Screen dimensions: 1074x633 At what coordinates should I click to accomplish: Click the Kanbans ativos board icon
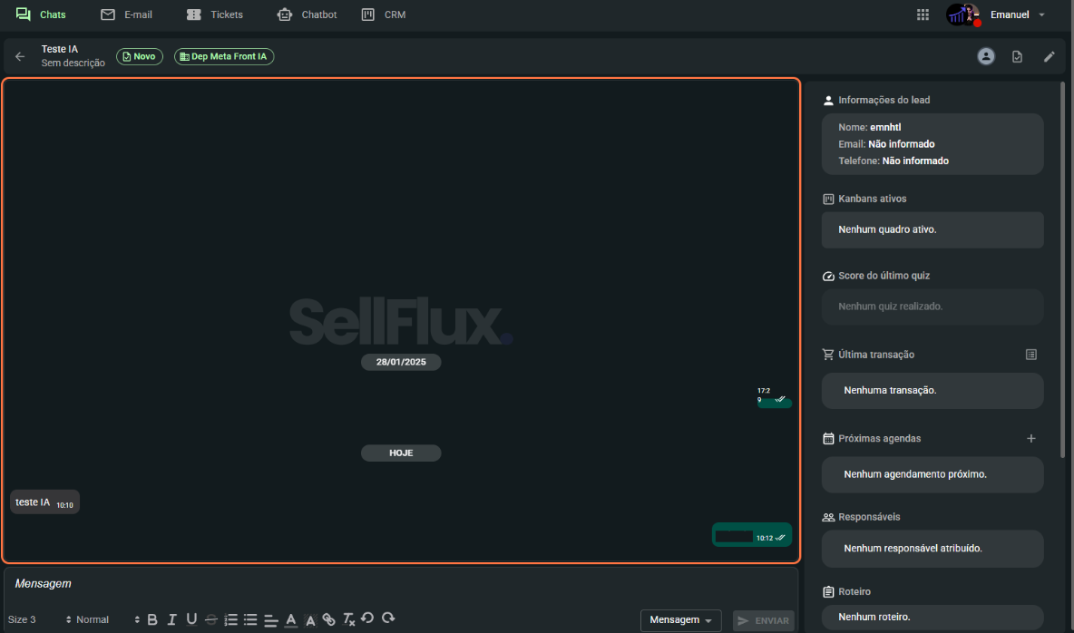click(828, 200)
